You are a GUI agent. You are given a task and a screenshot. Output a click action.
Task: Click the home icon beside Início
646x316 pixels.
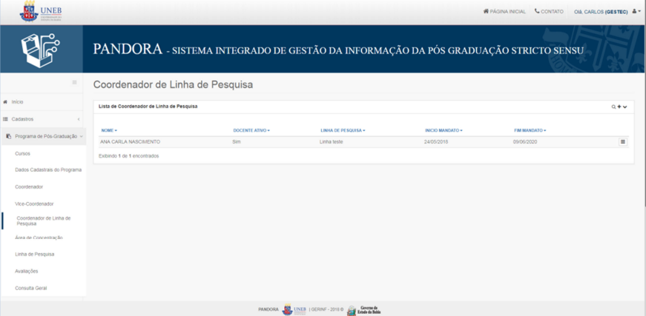5,101
